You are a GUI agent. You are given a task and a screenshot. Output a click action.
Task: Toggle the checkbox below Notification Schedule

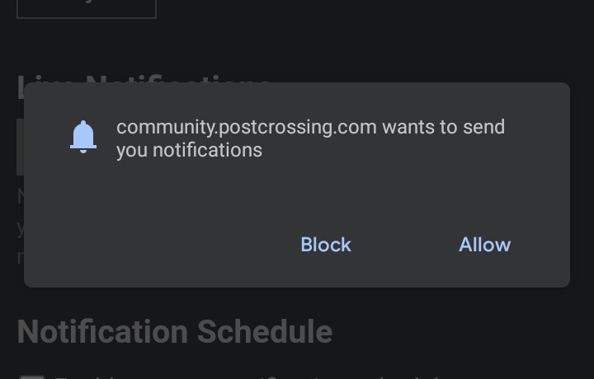32,377
